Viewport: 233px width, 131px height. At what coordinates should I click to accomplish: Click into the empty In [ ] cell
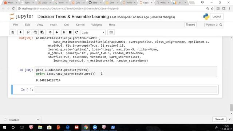pyautogui.click(x=126, y=90)
